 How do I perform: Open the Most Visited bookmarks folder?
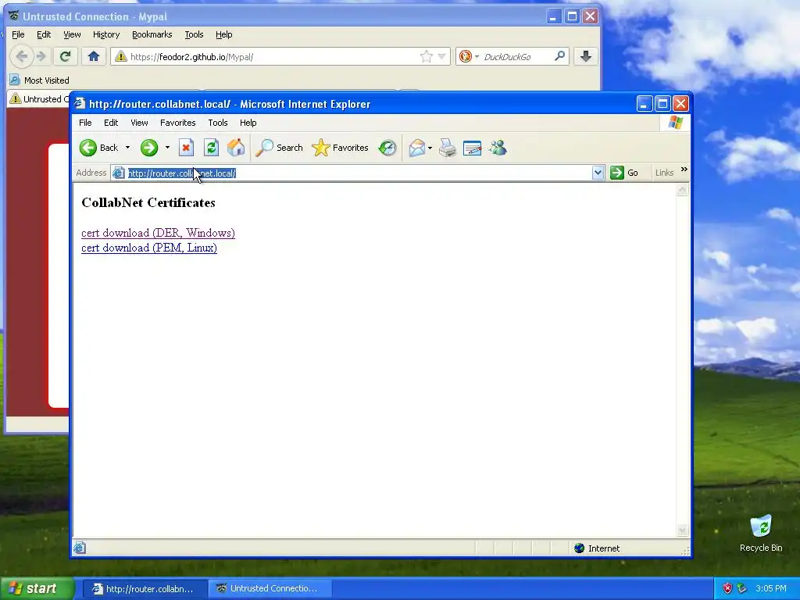(x=39, y=80)
